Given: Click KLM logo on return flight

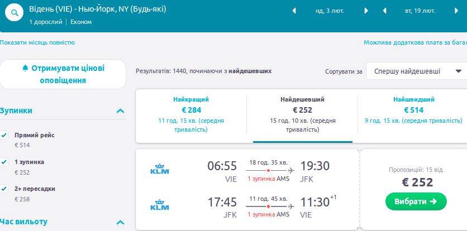Looking at the screenshot, I should pyautogui.click(x=160, y=205).
